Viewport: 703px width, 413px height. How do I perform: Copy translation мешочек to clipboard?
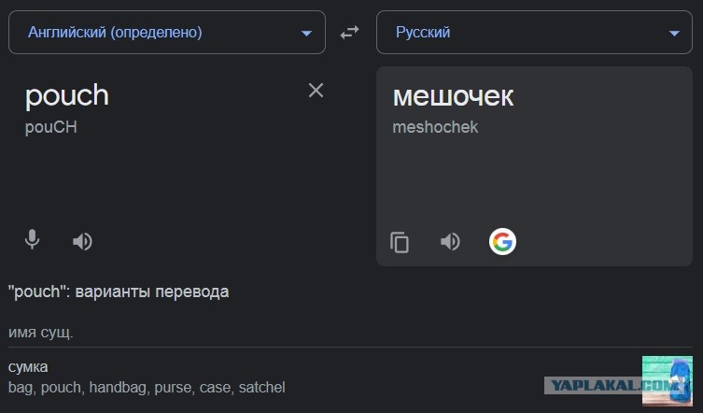pos(400,242)
